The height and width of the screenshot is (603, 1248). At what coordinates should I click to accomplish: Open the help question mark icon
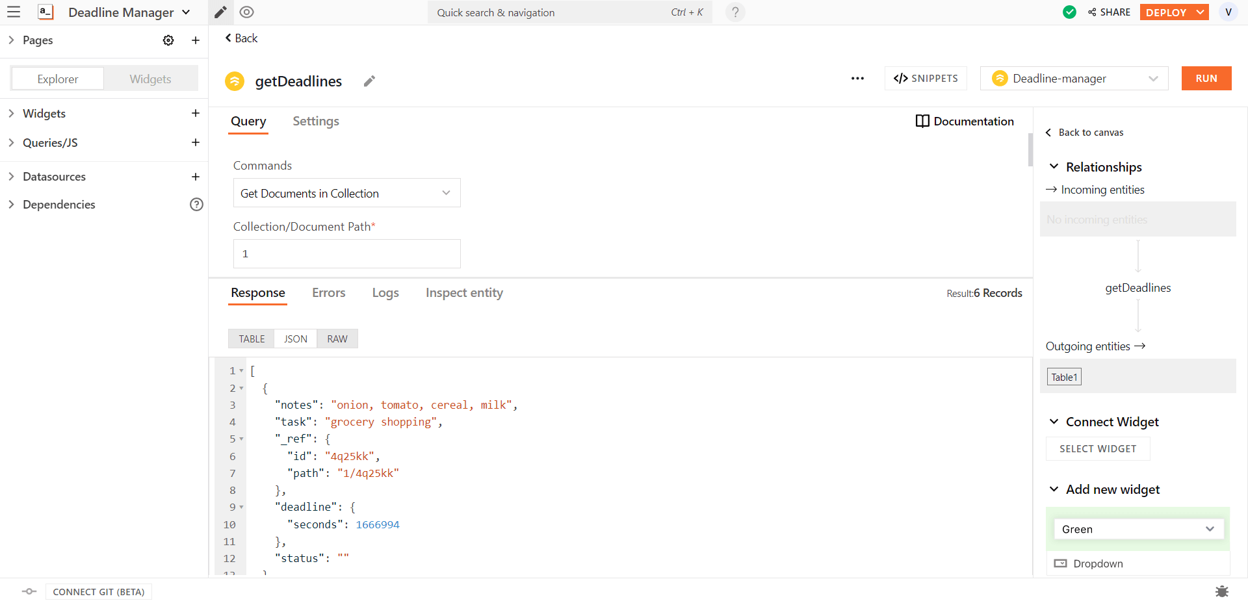coord(735,12)
